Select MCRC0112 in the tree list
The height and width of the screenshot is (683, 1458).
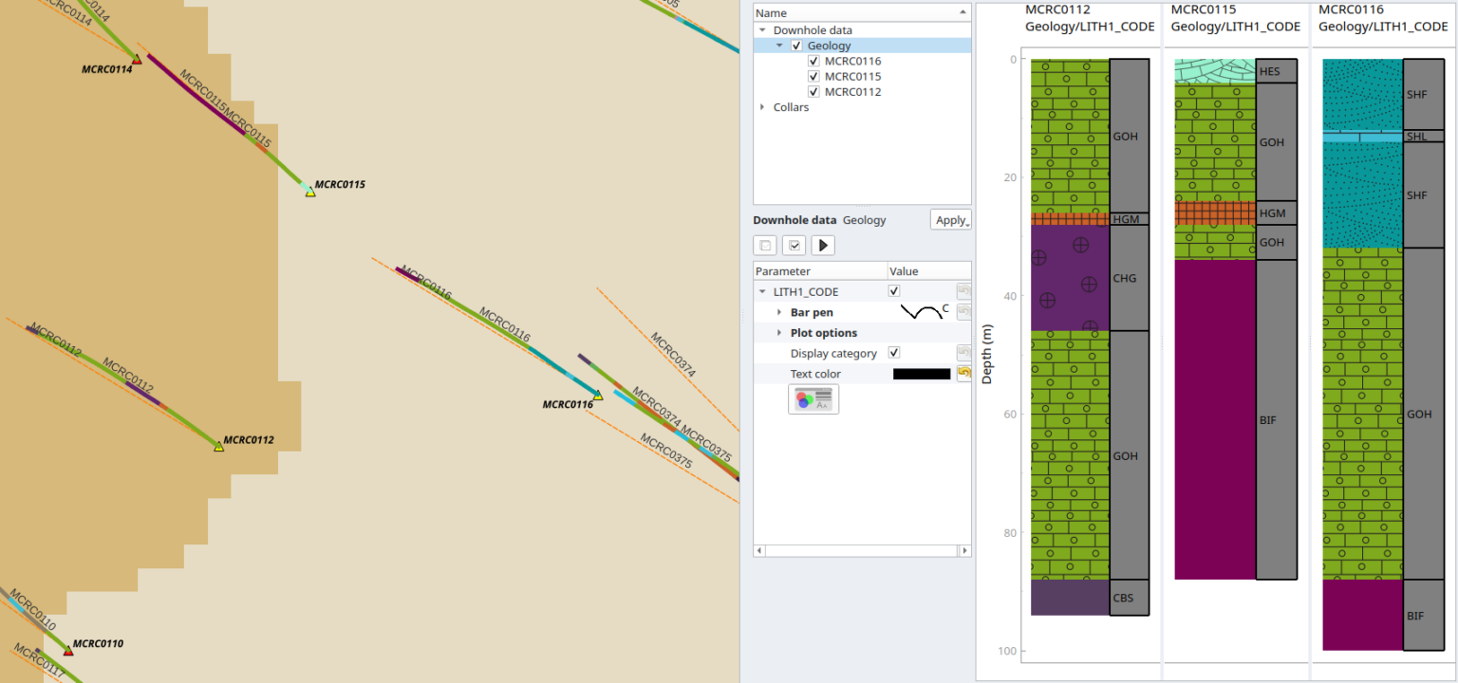click(x=852, y=92)
